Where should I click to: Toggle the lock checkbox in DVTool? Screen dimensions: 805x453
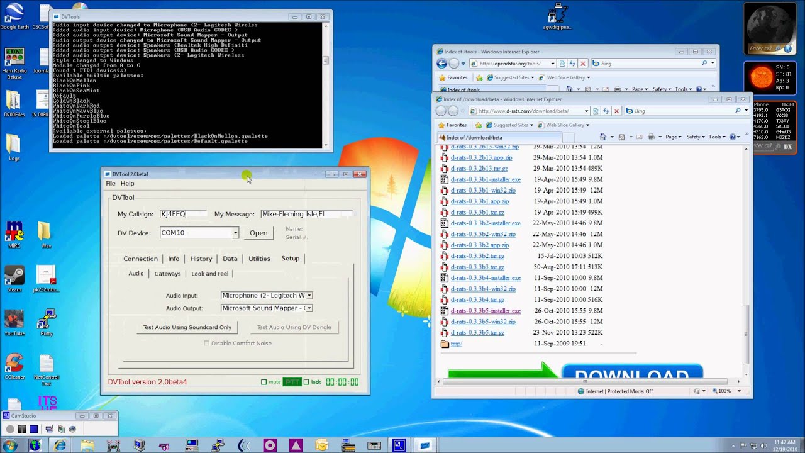(x=306, y=382)
